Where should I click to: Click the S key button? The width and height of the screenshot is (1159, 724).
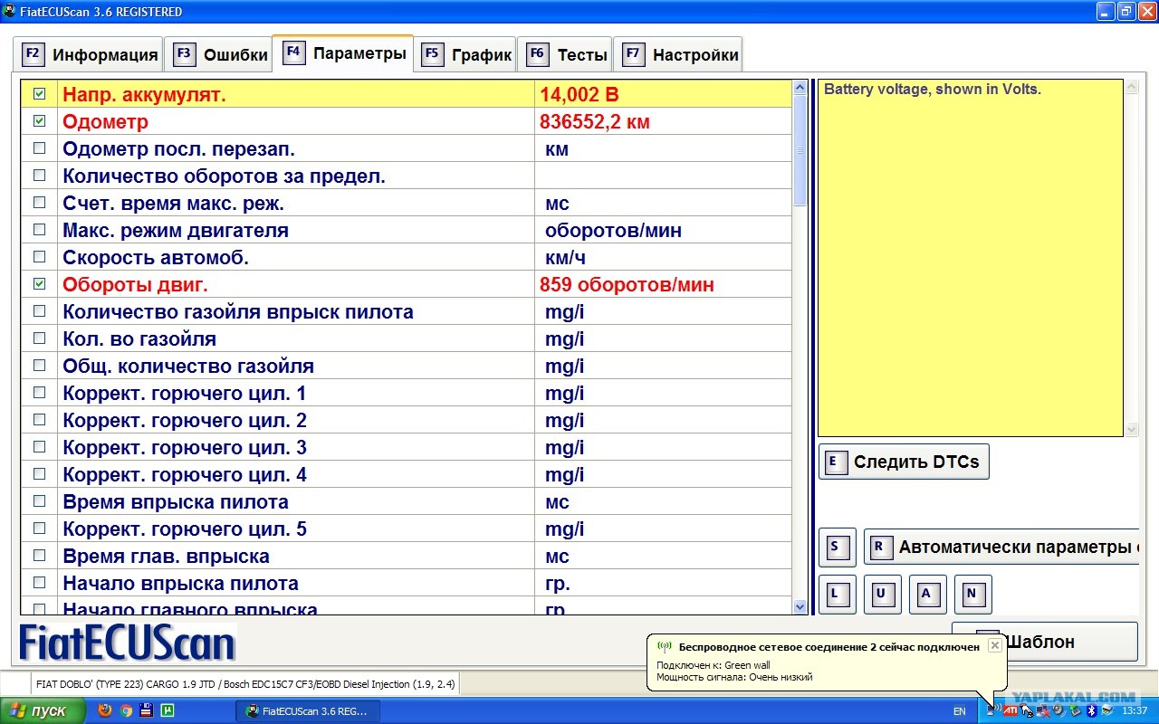[838, 548]
